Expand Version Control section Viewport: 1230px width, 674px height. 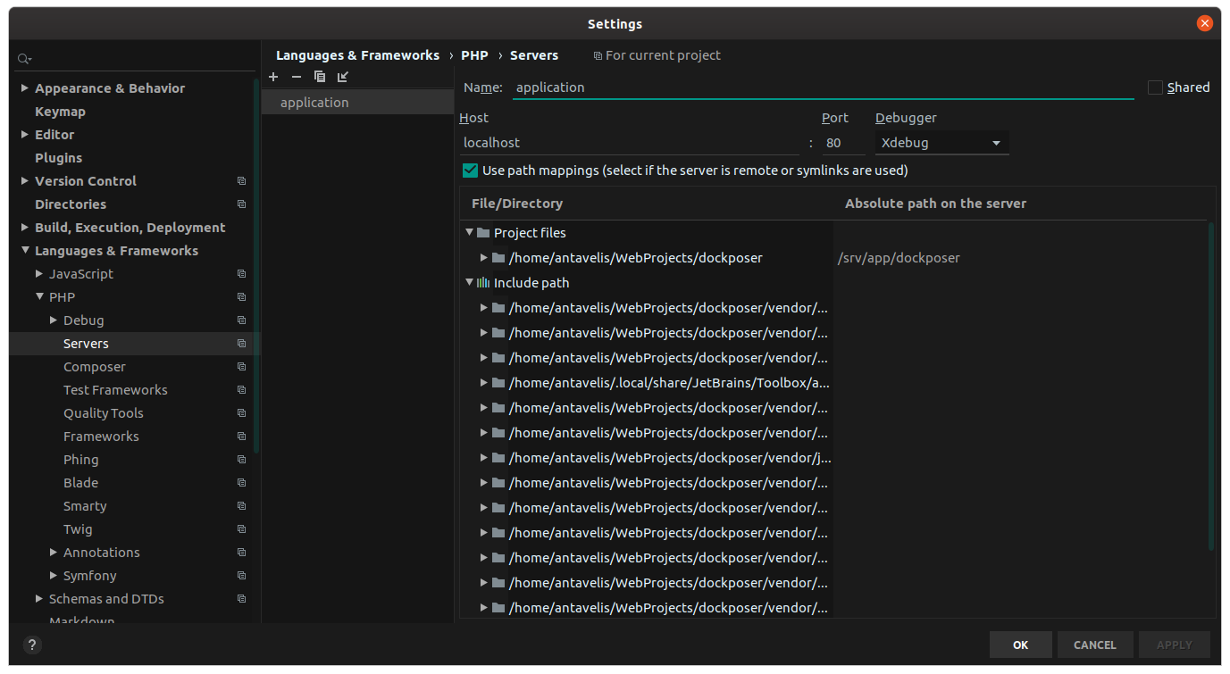pyautogui.click(x=25, y=181)
